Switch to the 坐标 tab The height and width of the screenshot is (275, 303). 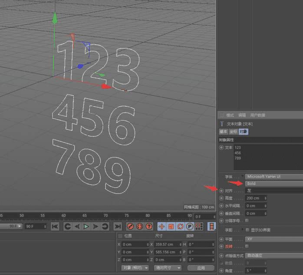[x=233, y=131]
